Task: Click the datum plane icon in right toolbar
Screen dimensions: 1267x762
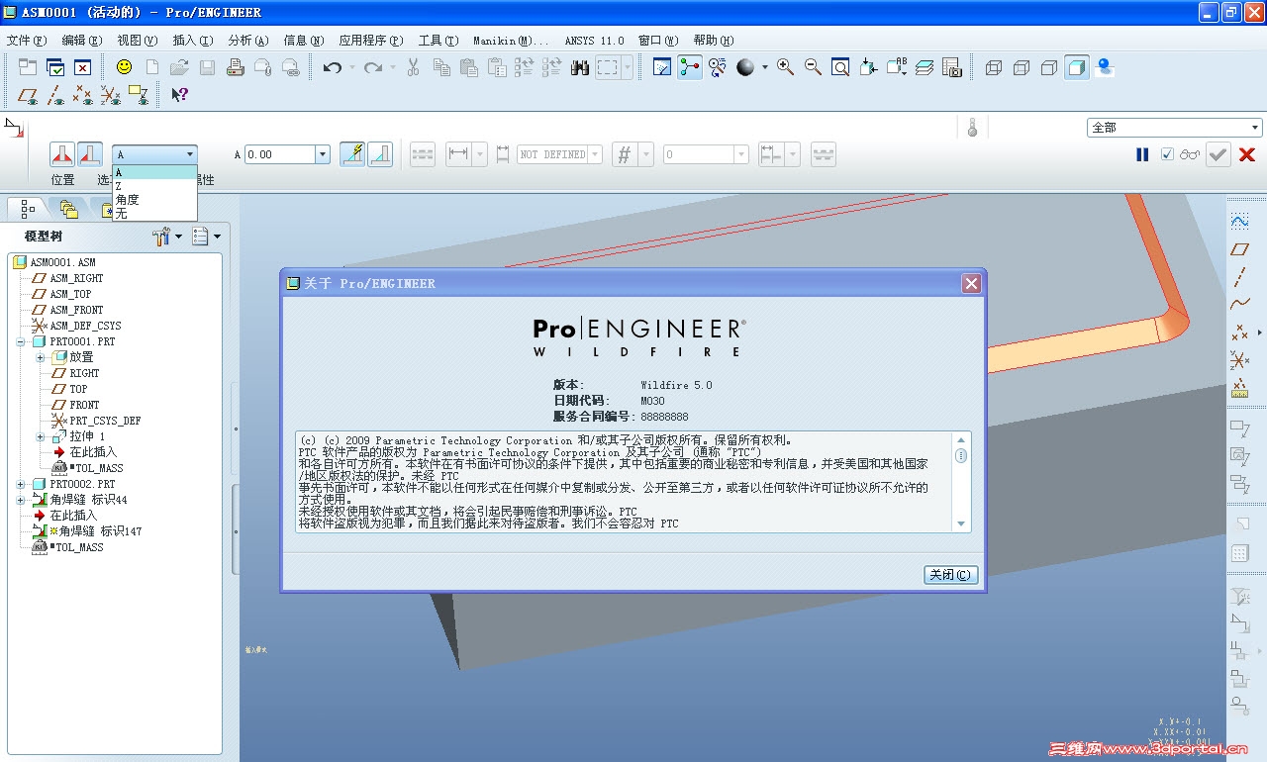Action: pos(1239,249)
